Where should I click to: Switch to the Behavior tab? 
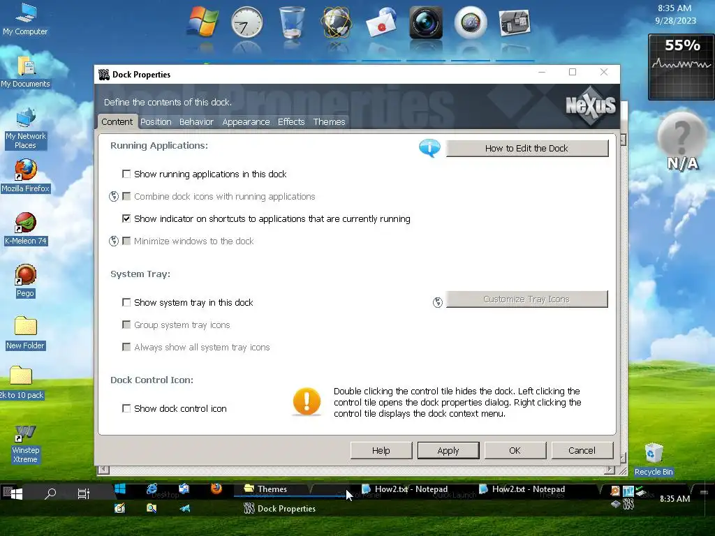point(196,121)
